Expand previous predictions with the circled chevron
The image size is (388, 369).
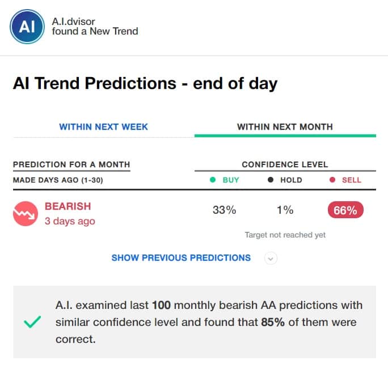[271, 258]
